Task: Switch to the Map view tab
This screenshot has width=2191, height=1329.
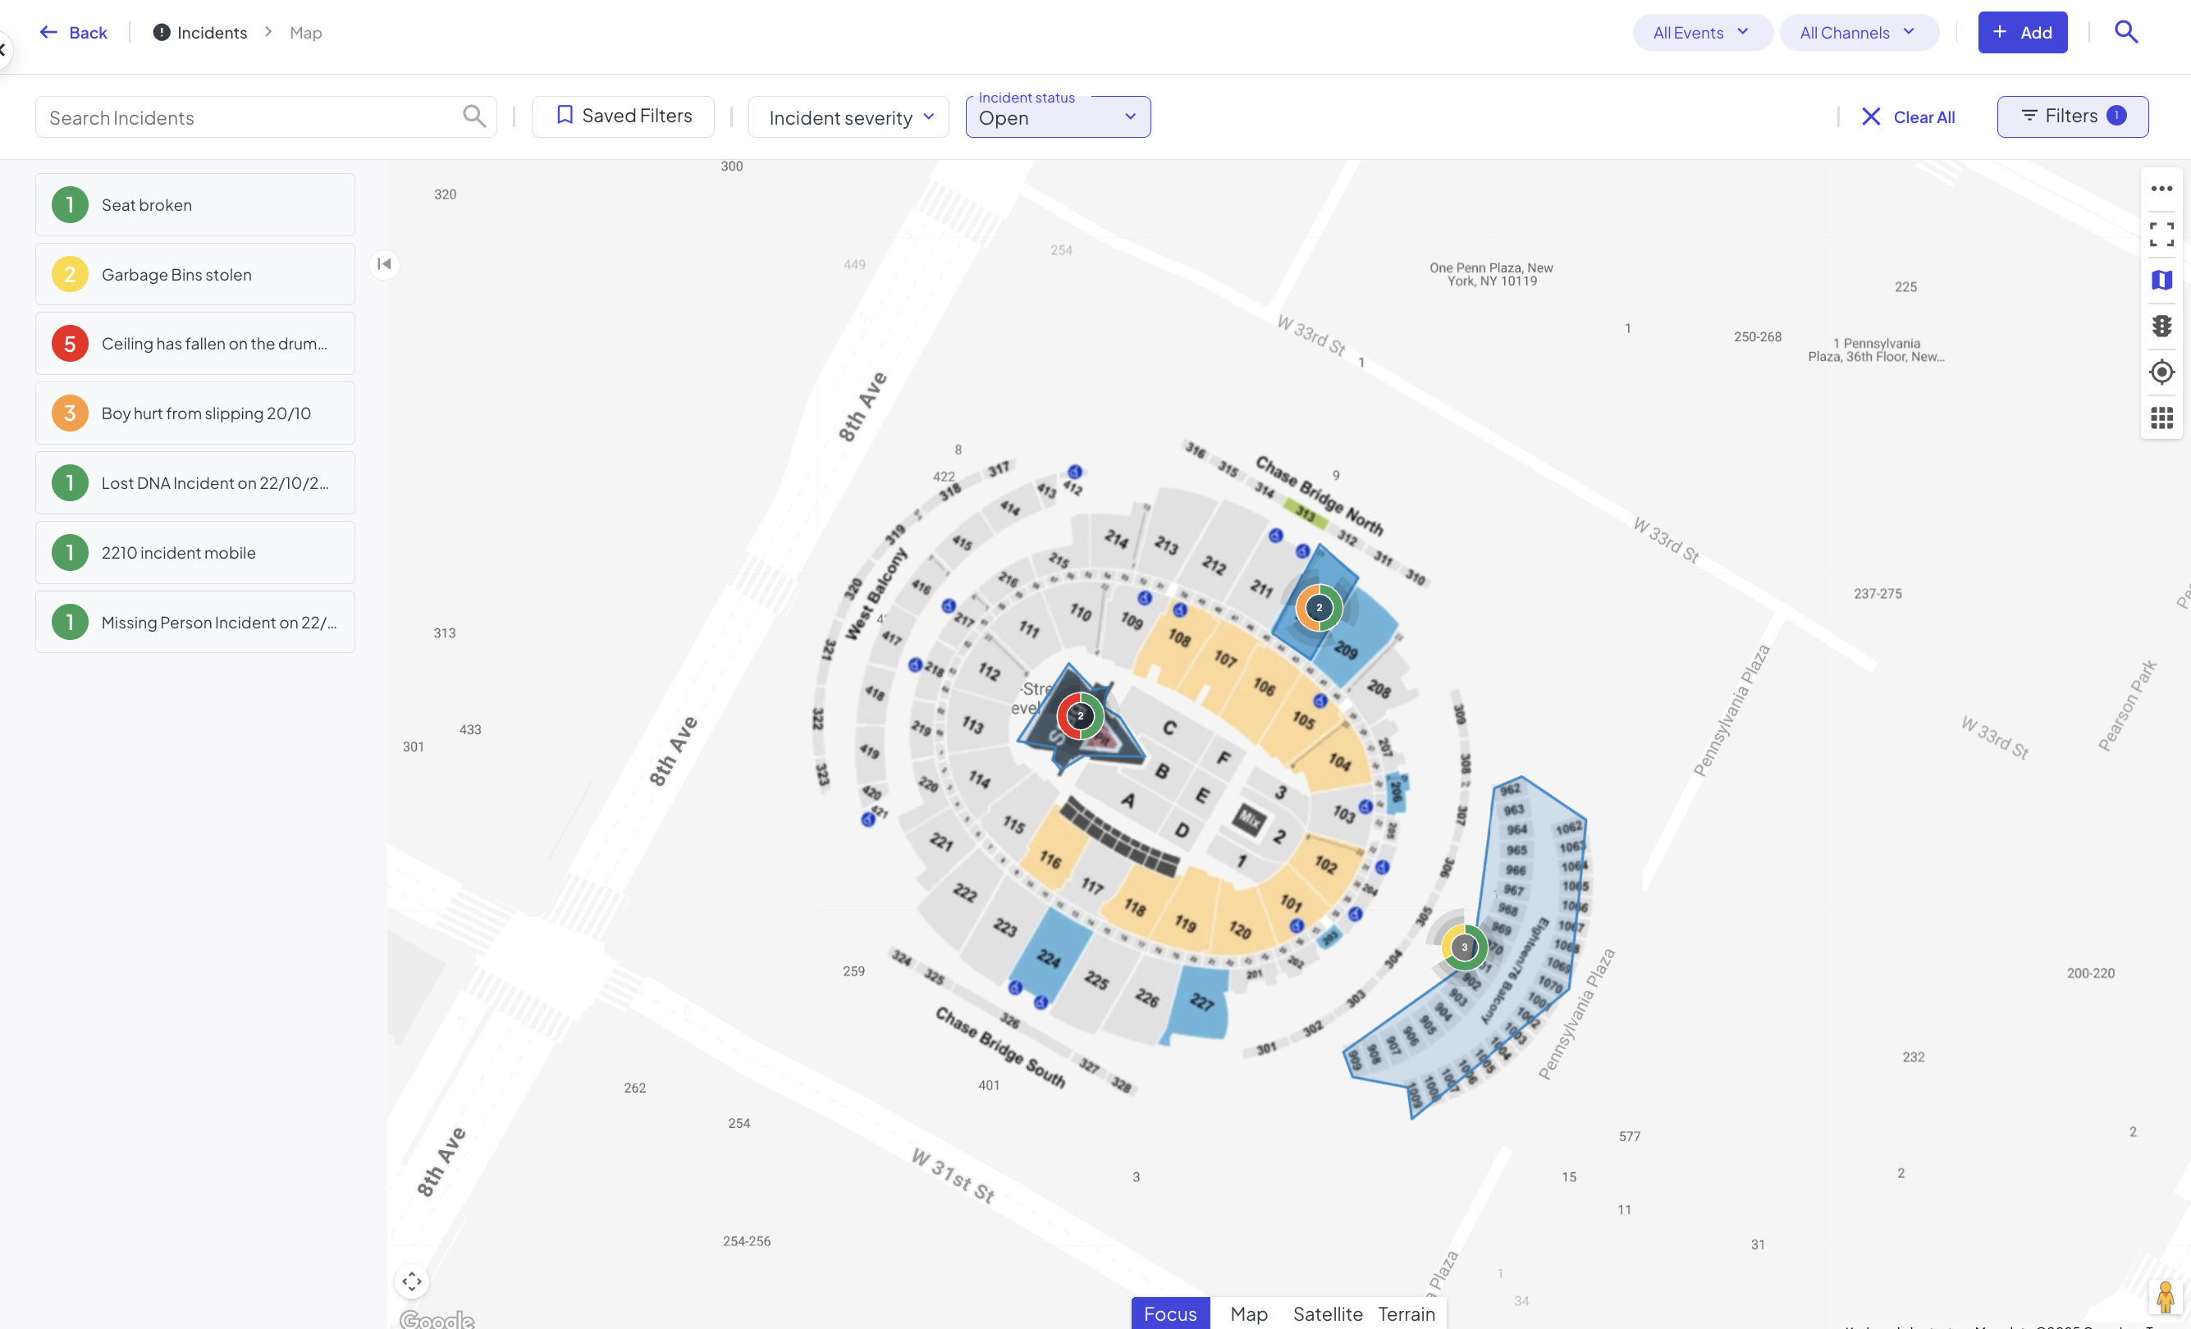Action: click(x=1248, y=1314)
